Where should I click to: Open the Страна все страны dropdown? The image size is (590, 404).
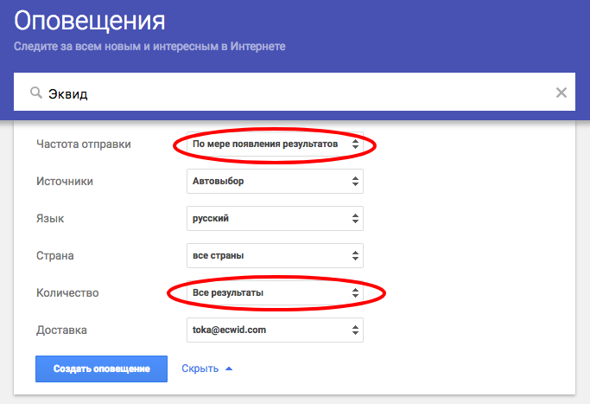tap(275, 255)
